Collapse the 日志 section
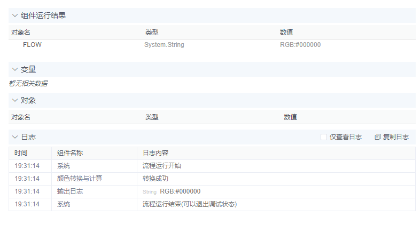 (x=15, y=137)
